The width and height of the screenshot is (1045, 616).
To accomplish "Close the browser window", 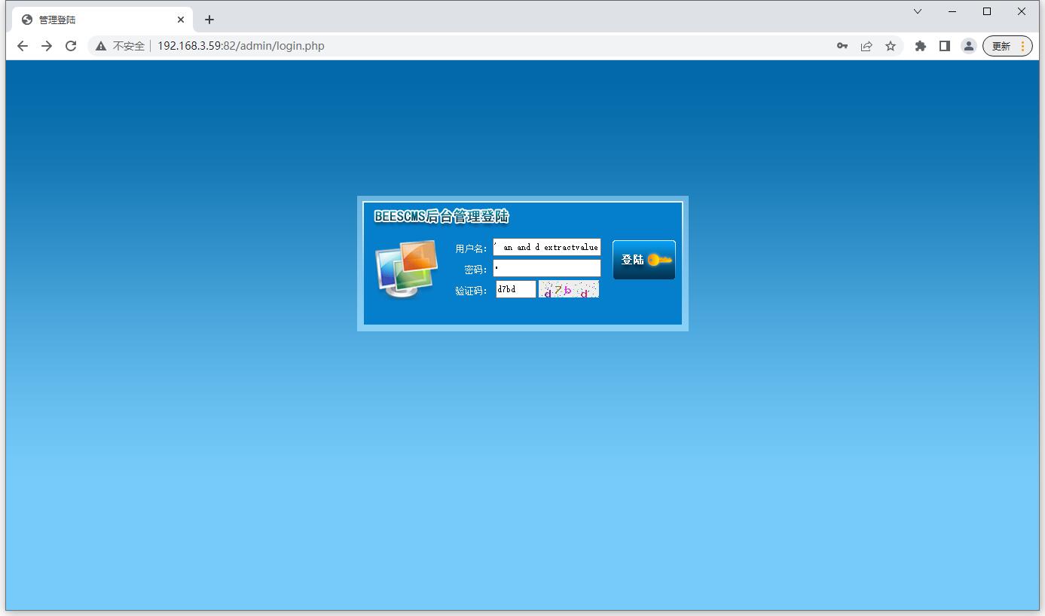I will click(1022, 11).
